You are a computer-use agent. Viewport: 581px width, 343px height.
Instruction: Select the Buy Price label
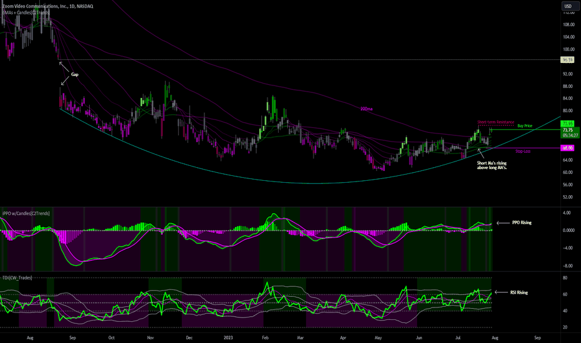click(x=525, y=126)
